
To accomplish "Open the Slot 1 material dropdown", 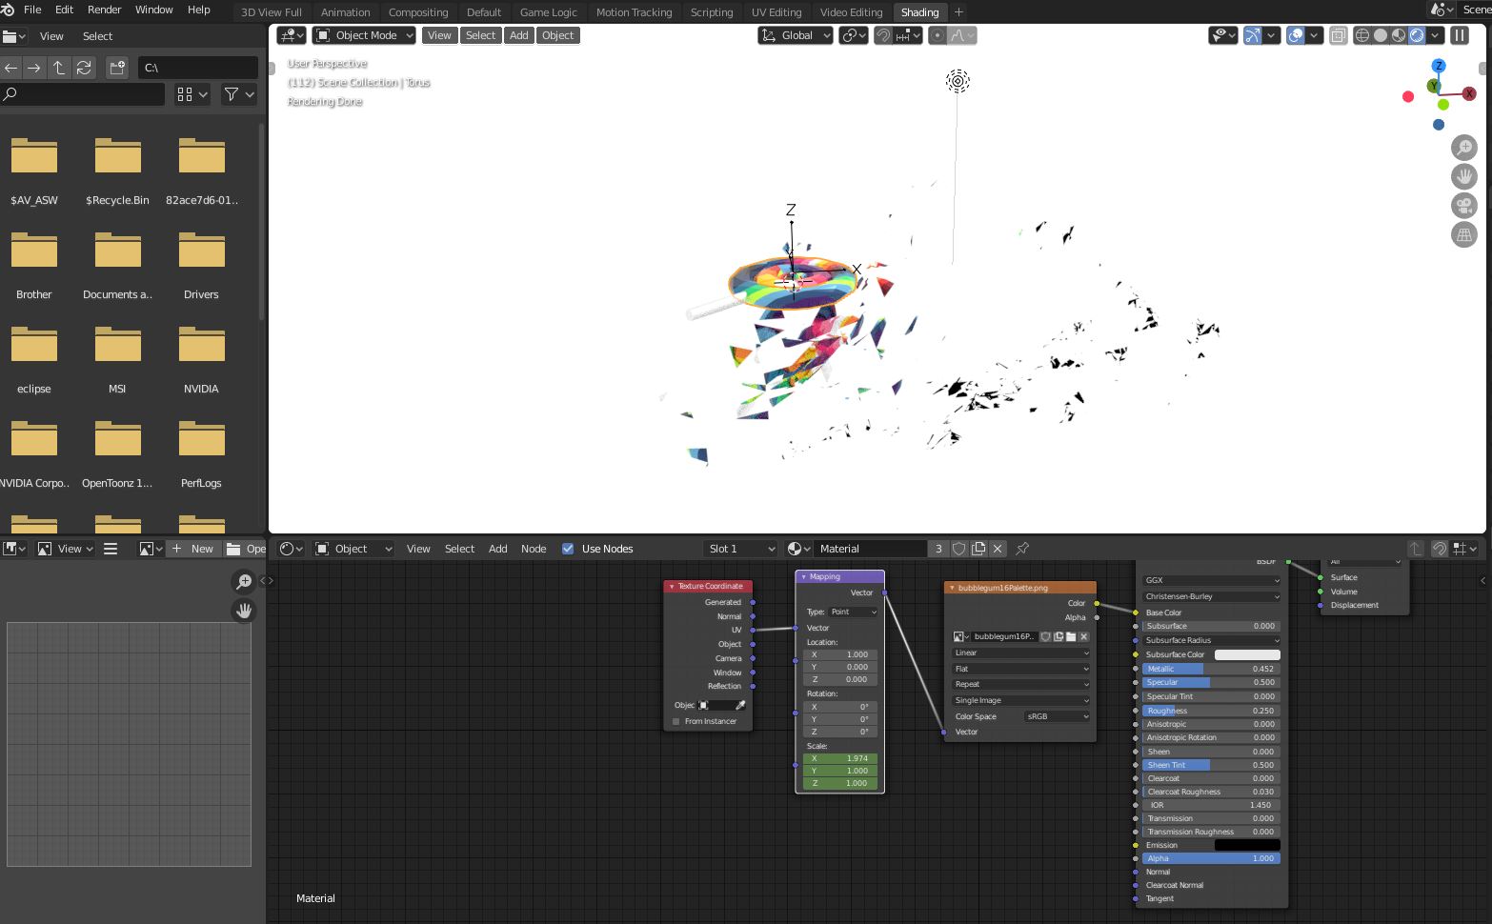I will pyautogui.click(x=741, y=549).
